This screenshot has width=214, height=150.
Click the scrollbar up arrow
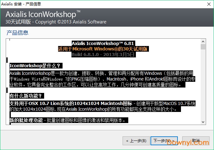pyautogui.click(x=203, y=41)
